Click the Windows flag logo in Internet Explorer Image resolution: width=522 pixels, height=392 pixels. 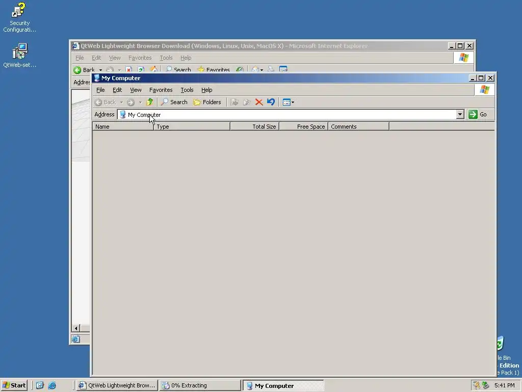coord(463,58)
